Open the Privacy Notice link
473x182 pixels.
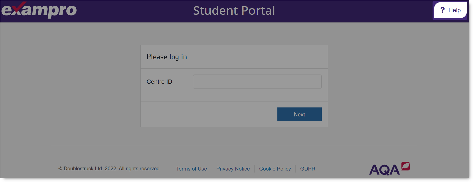coord(233,169)
